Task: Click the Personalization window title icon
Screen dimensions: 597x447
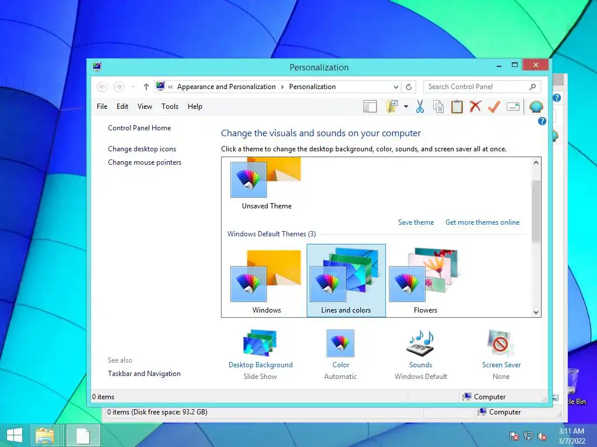Action: [97, 67]
